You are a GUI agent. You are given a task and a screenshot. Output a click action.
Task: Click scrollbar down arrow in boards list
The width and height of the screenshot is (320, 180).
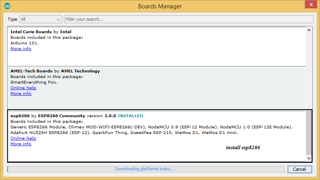coord(309,158)
